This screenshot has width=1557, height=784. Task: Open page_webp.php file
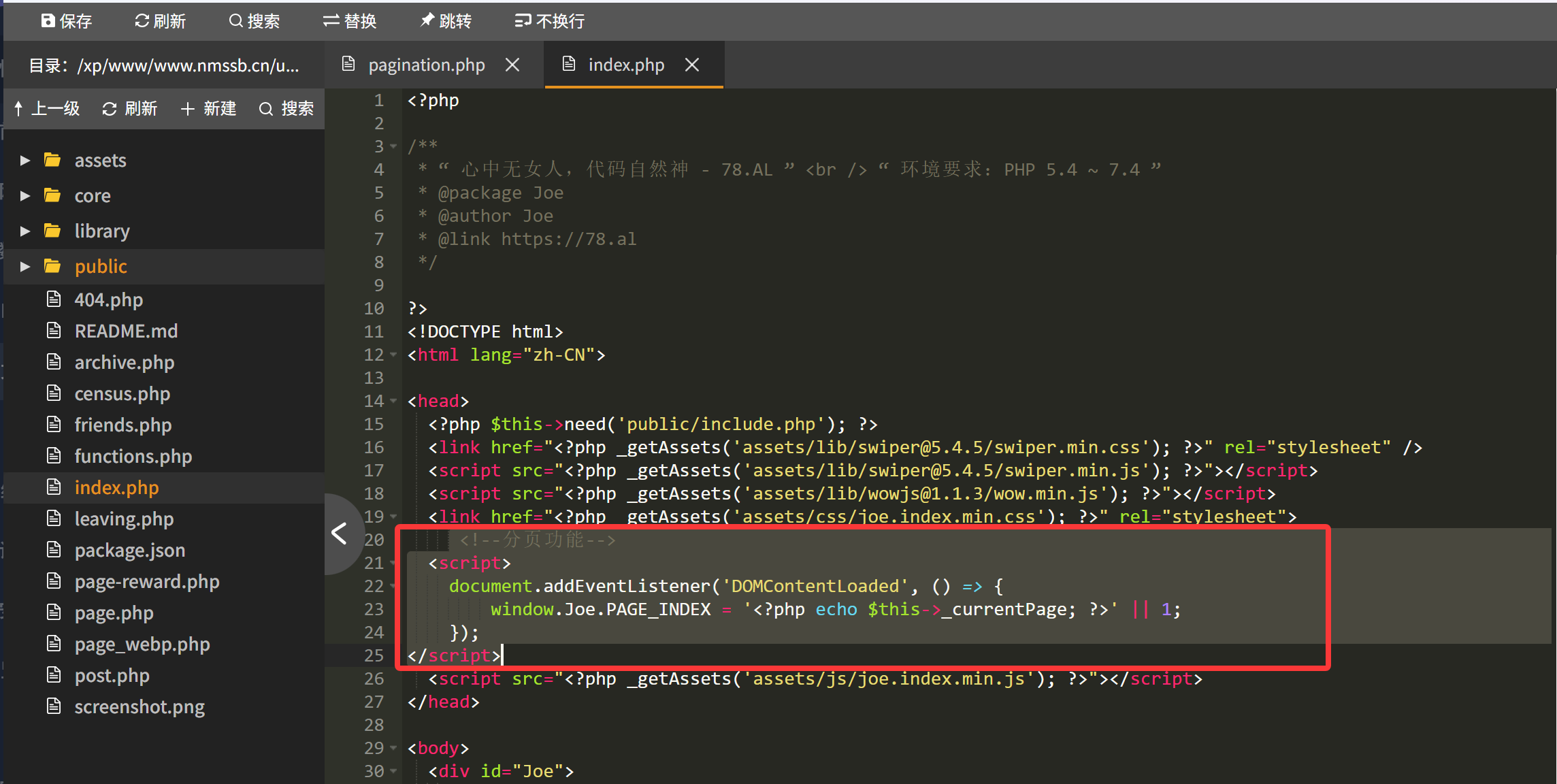point(142,644)
